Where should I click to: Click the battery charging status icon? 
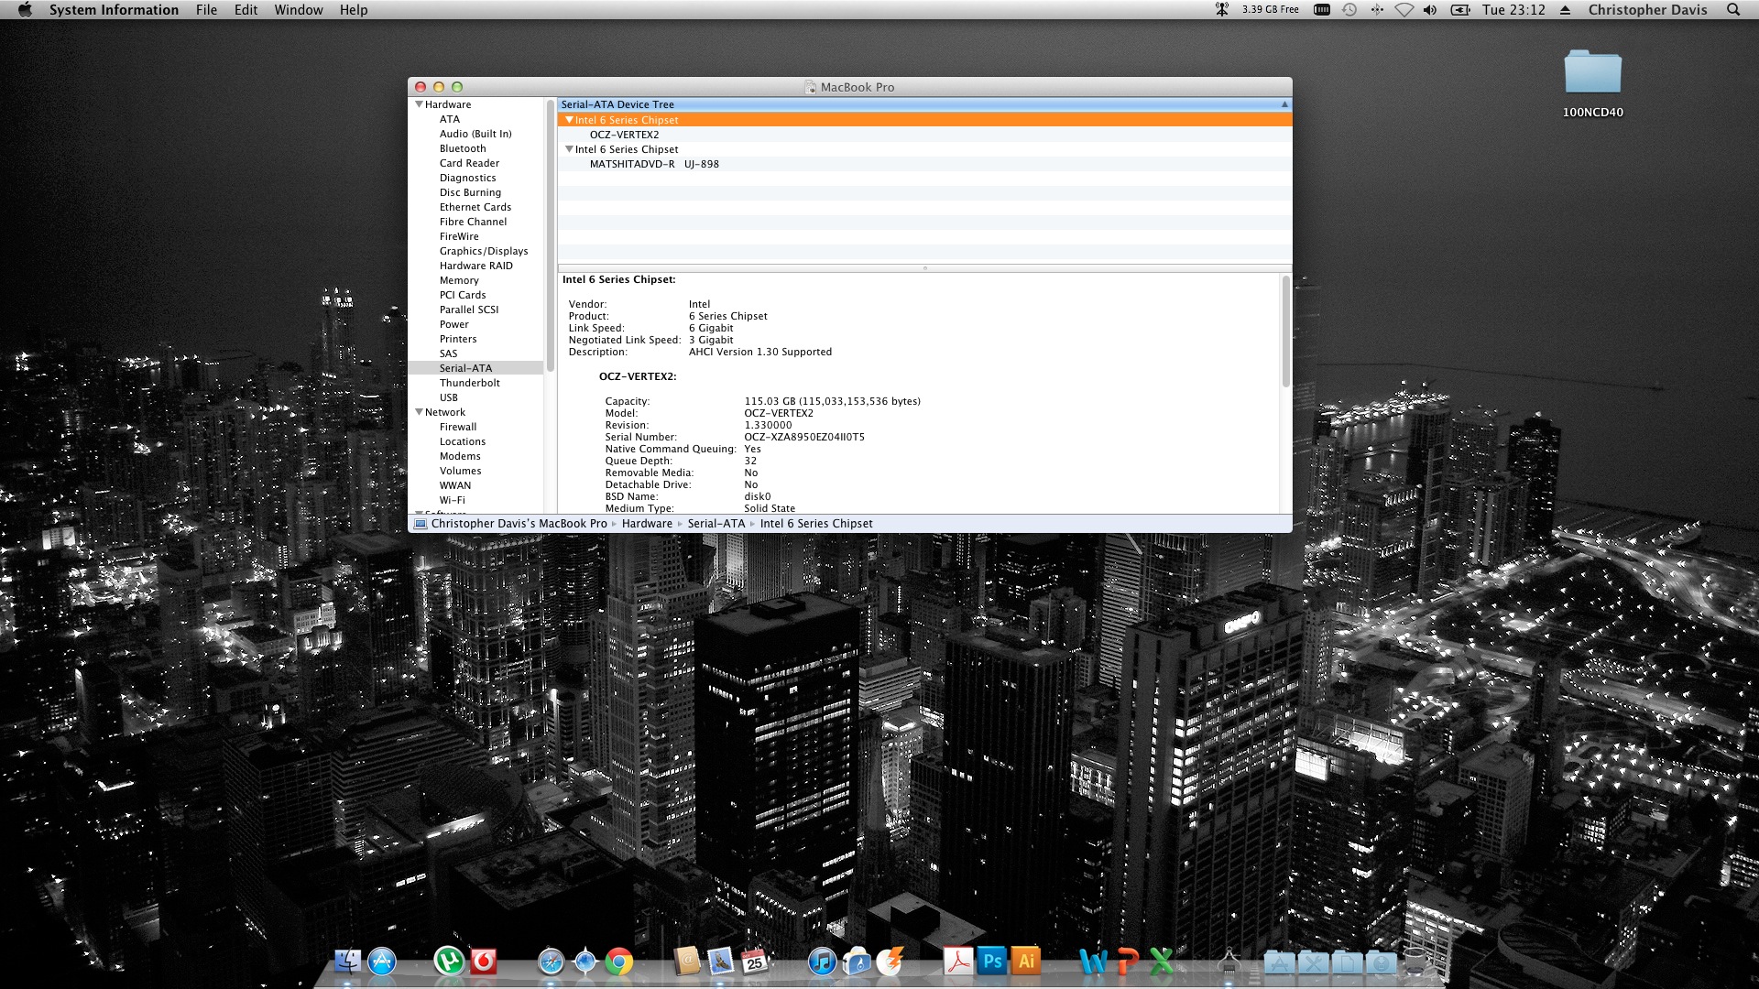click(1460, 9)
